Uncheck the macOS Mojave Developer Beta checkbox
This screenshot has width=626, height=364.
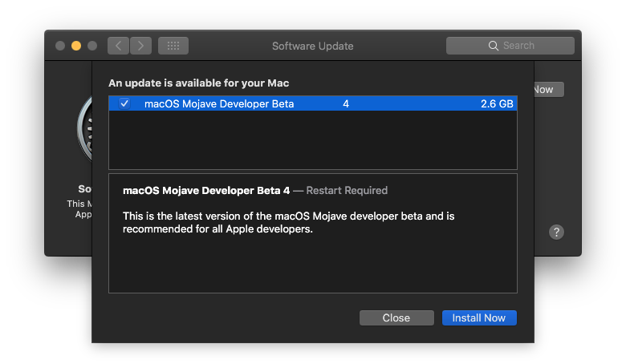124,103
